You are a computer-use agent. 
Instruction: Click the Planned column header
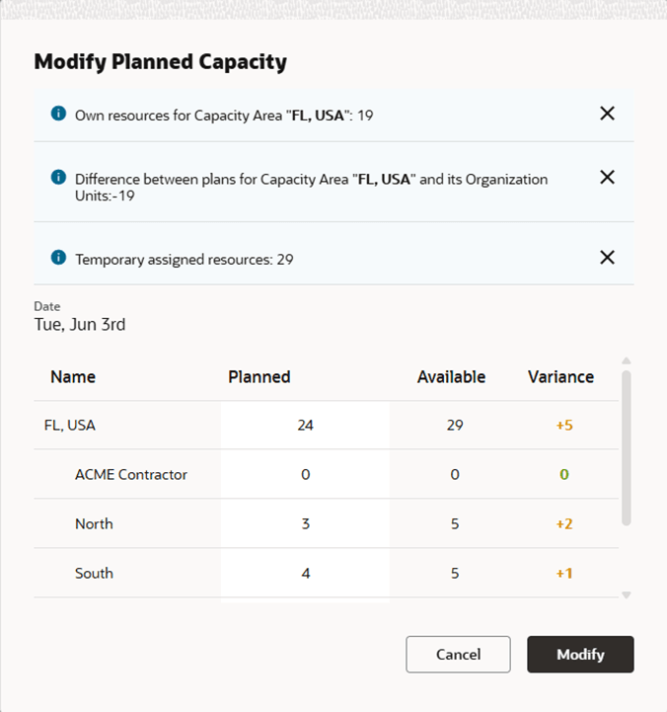point(259,377)
